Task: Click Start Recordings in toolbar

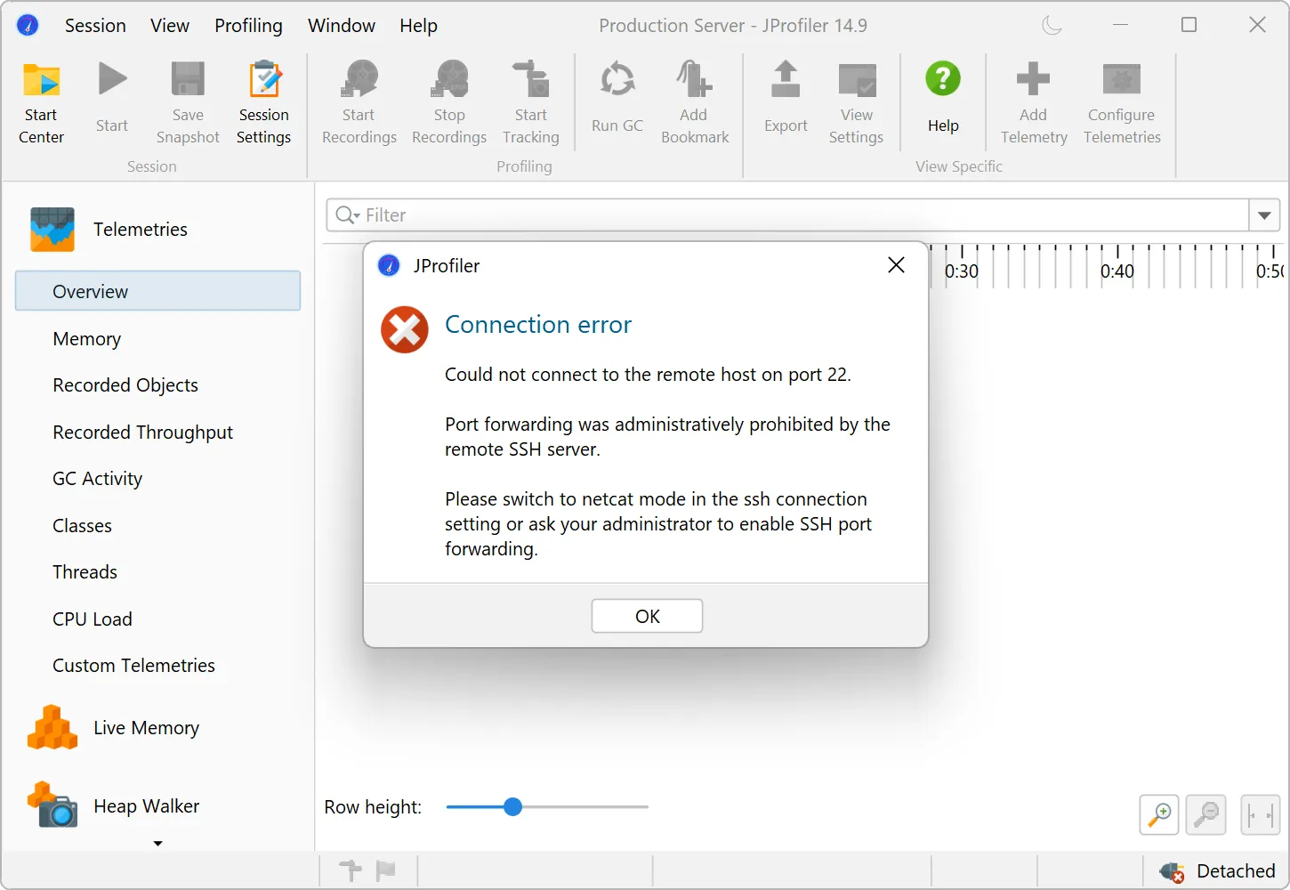Action: pos(359,102)
